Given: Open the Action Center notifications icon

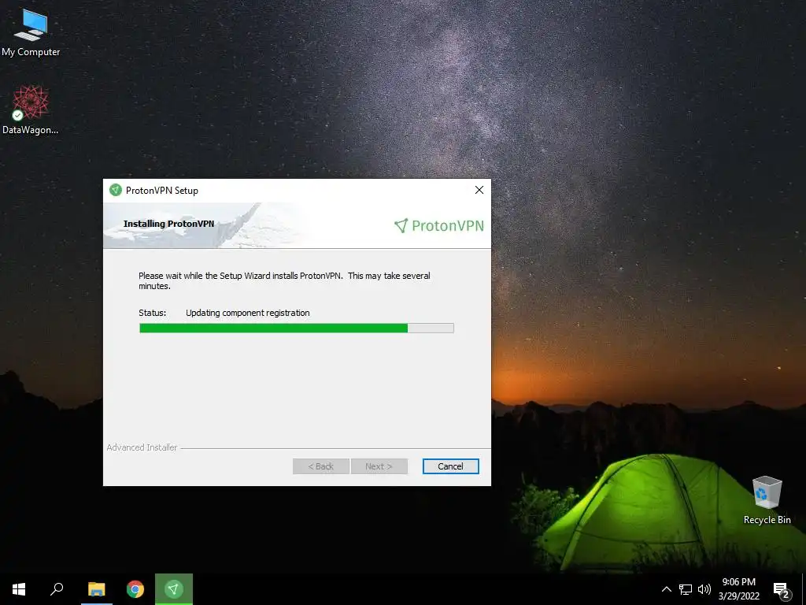Looking at the screenshot, I should [782, 589].
